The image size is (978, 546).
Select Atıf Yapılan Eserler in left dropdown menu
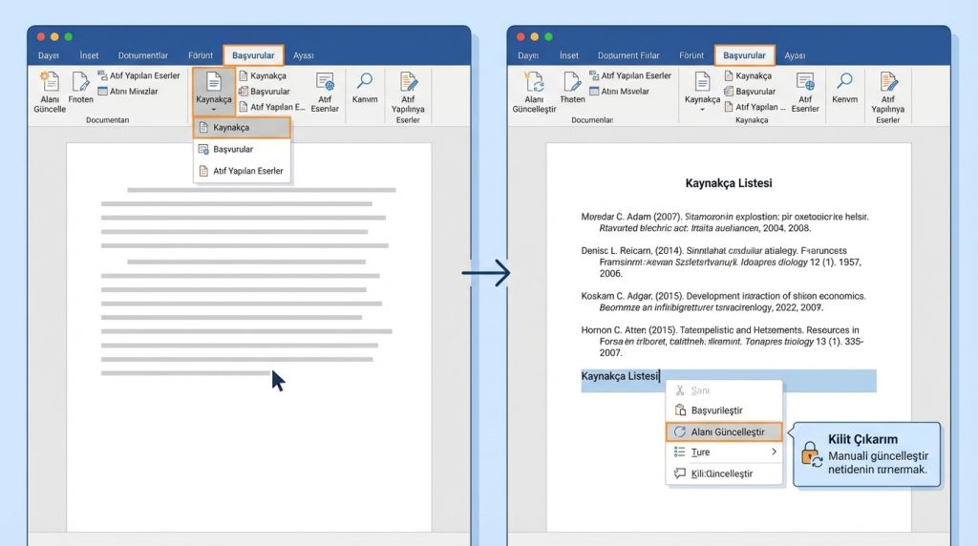click(x=242, y=171)
